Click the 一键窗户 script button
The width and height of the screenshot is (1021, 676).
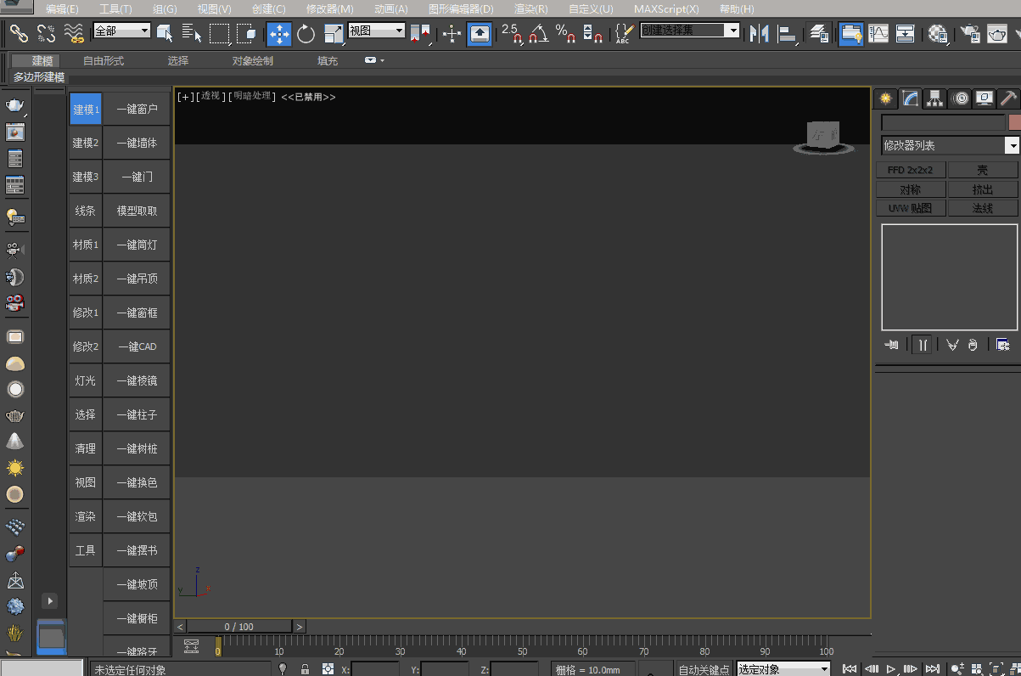click(x=137, y=110)
